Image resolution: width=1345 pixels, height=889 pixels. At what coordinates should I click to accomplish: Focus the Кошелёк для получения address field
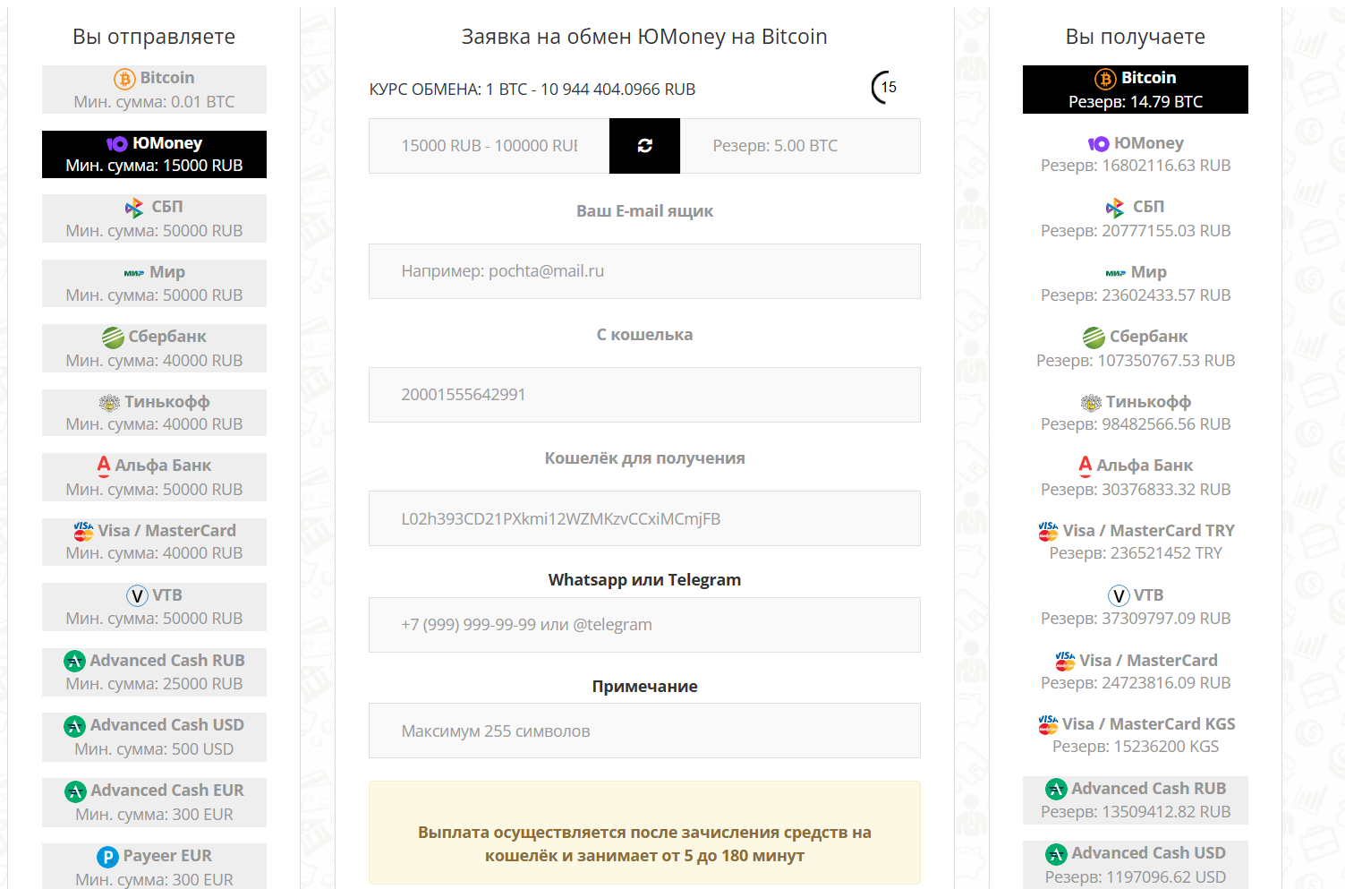(644, 518)
